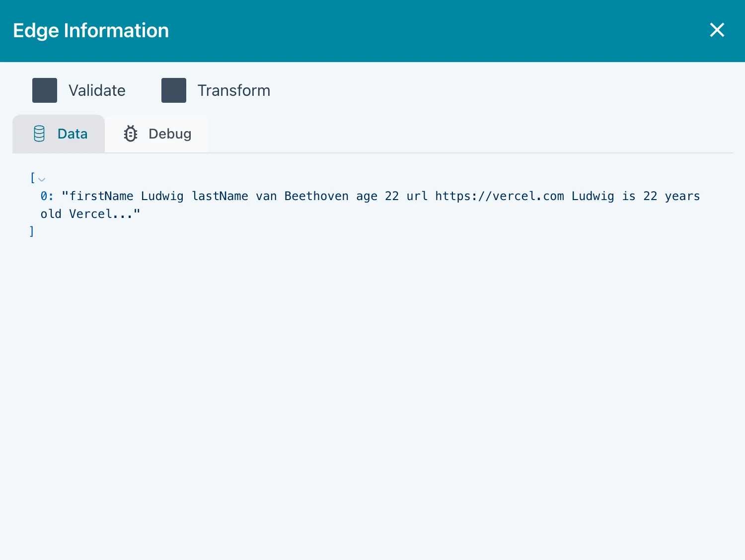This screenshot has width=745, height=560.
Task: Toggle the Validate checkbox
Action: click(x=45, y=90)
